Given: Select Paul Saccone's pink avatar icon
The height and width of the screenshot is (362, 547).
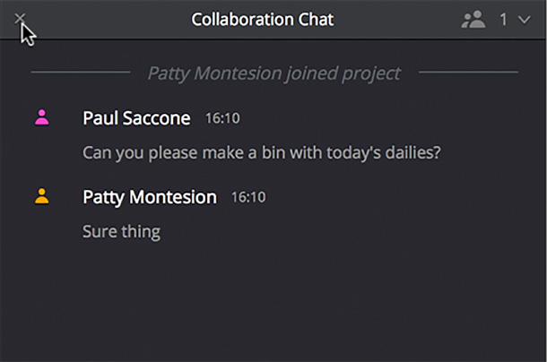Looking at the screenshot, I should point(41,117).
